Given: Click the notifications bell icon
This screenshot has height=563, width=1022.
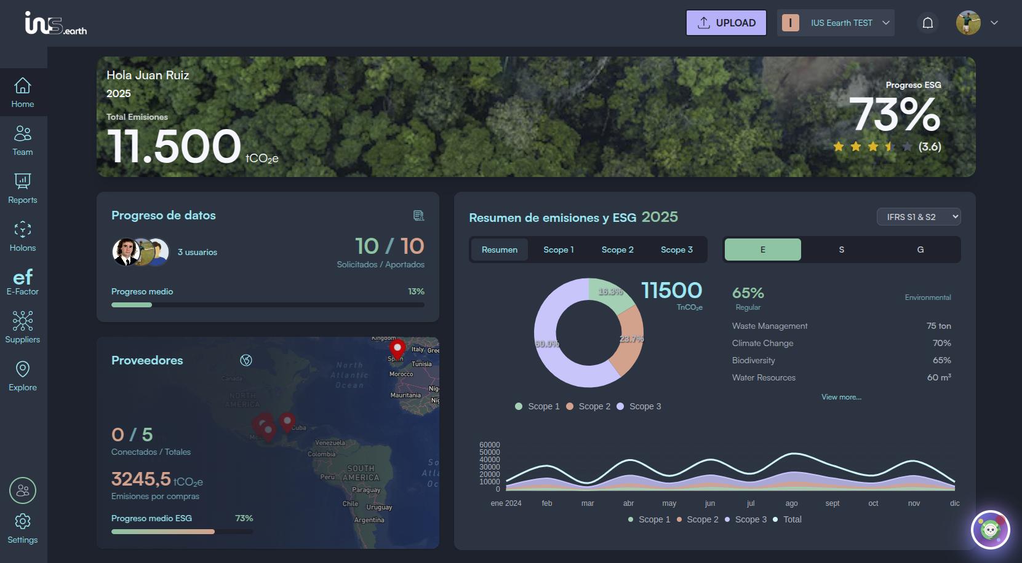Looking at the screenshot, I should (928, 23).
